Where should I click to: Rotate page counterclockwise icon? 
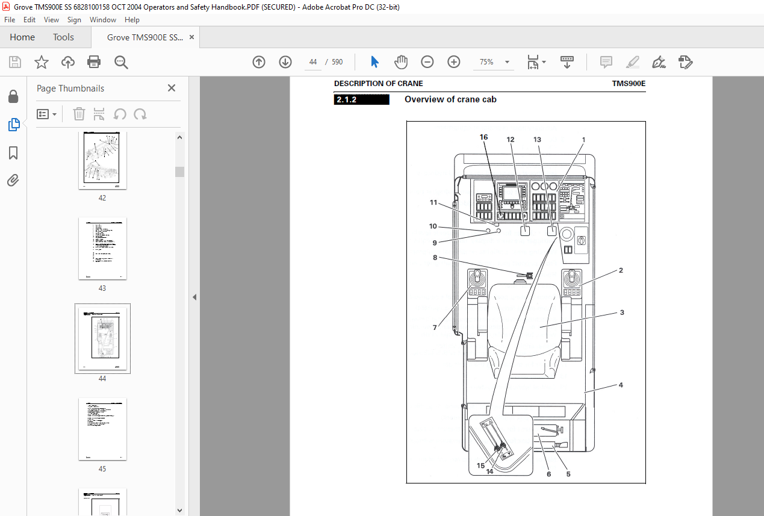point(120,114)
